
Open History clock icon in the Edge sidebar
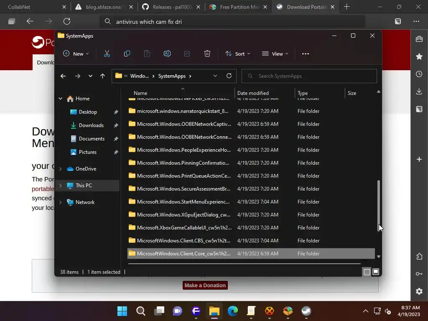tap(419, 74)
